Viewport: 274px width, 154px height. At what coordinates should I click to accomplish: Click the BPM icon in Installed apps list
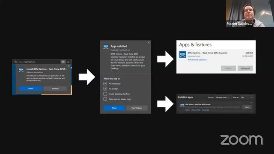182,105
